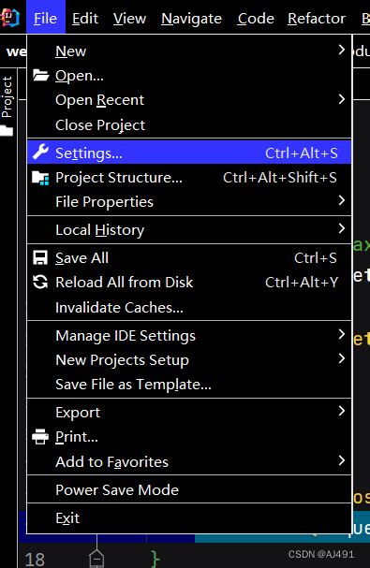370x568 pixels.
Task: Expand the Export submenu arrow
Action: point(341,411)
